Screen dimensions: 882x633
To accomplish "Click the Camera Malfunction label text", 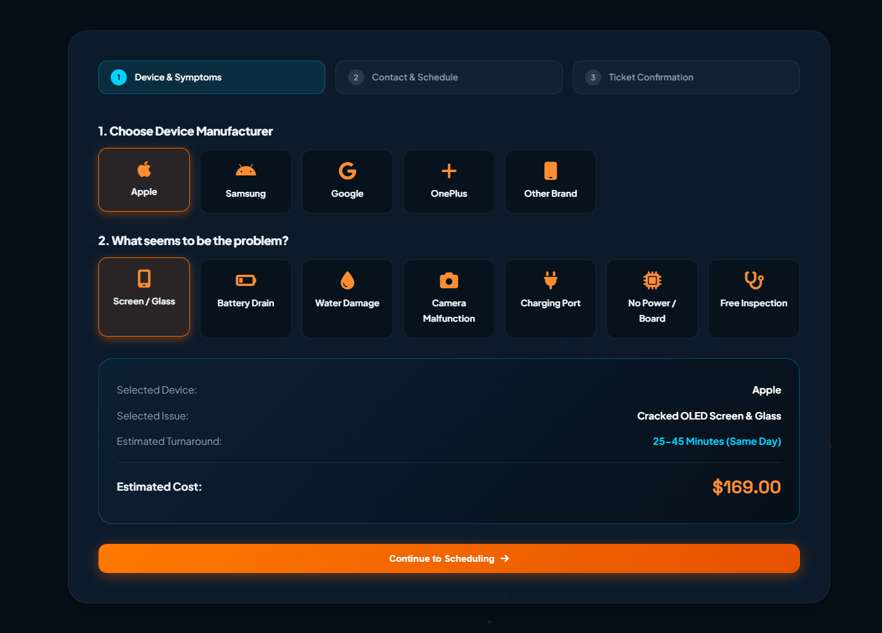I will [449, 311].
